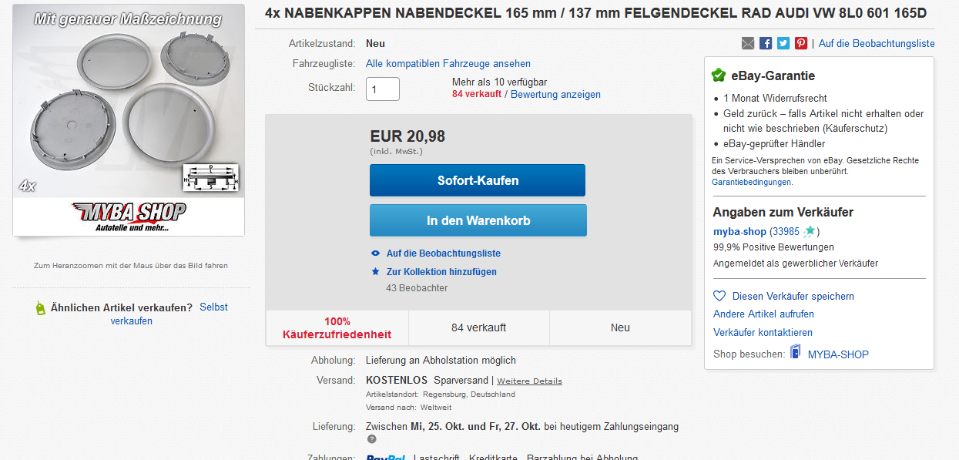
Task: Click the shop door icon beside MYBA-SHOP
Action: 795,354
